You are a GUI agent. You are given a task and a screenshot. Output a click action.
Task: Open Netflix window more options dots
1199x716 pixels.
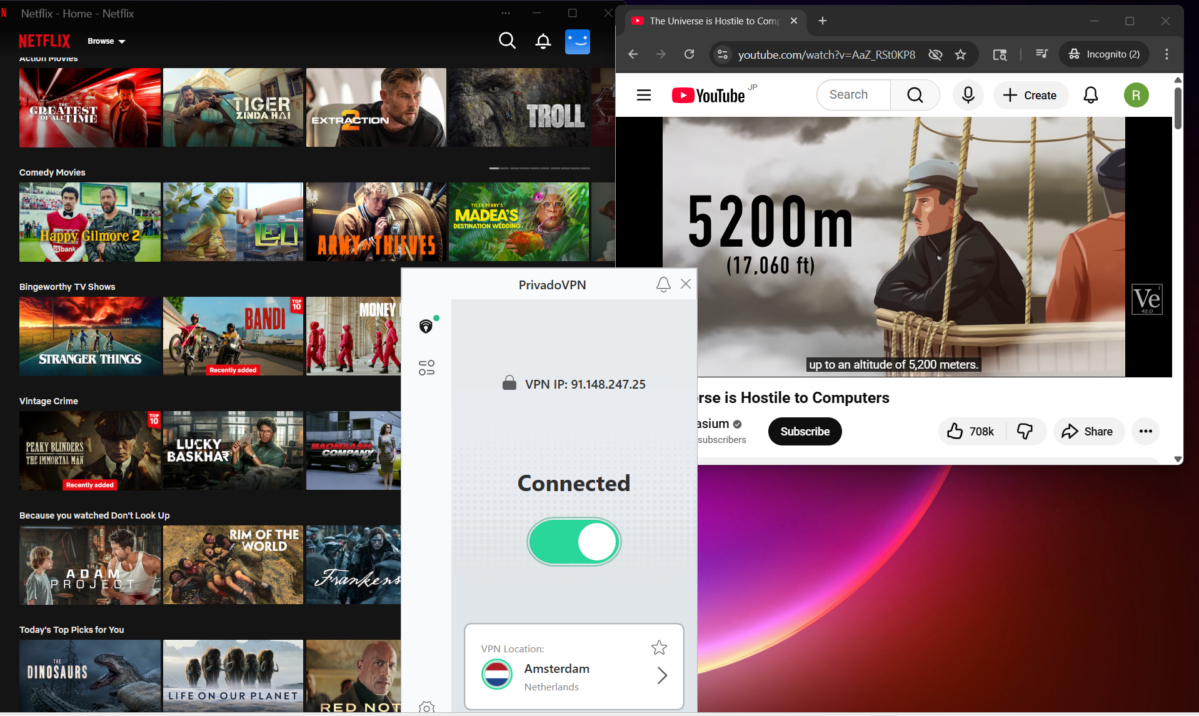[x=506, y=13]
